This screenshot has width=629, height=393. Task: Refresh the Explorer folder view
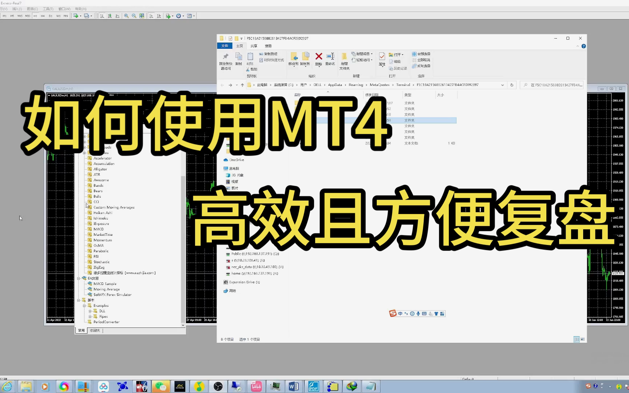[512, 85]
